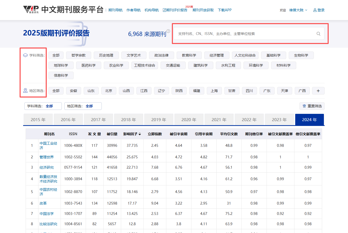This screenshot has width=348, height=233.
Task: Open the 学科筛选: 全部 selection box
Action: (43, 106)
